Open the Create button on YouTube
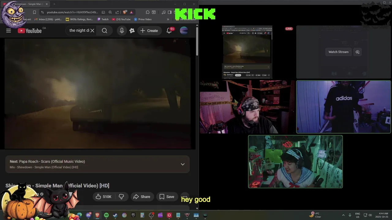This screenshot has height=220, width=392. [x=149, y=31]
